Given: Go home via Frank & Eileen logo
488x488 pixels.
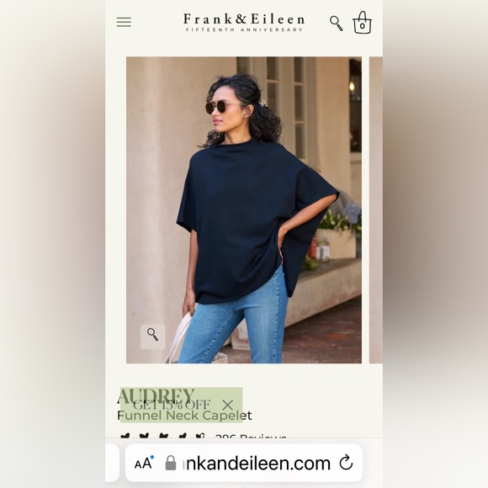Looking at the screenshot, I should point(244,19).
